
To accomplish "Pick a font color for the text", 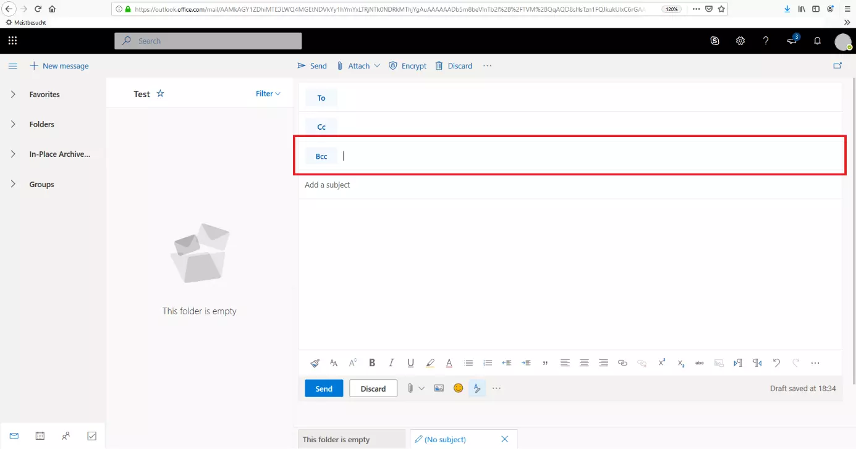I will click(449, 363).
